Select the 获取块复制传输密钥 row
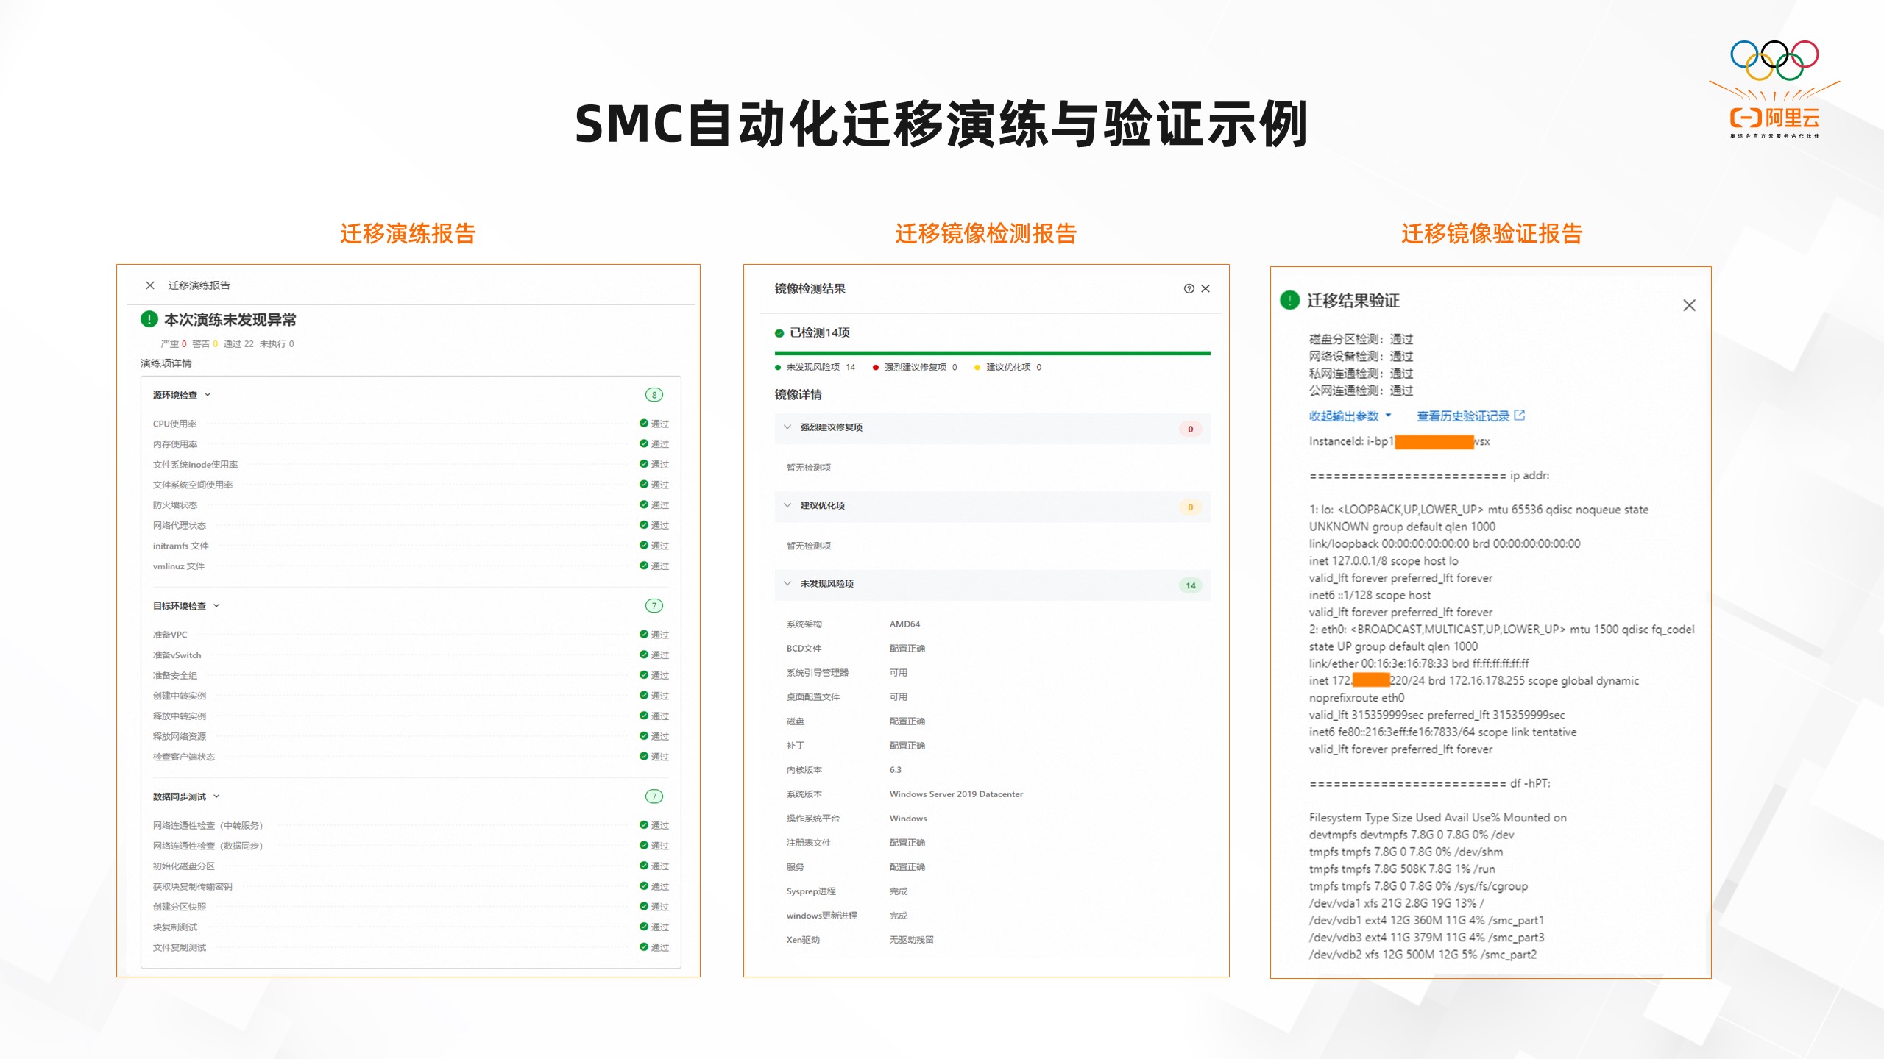 [411, 887]
